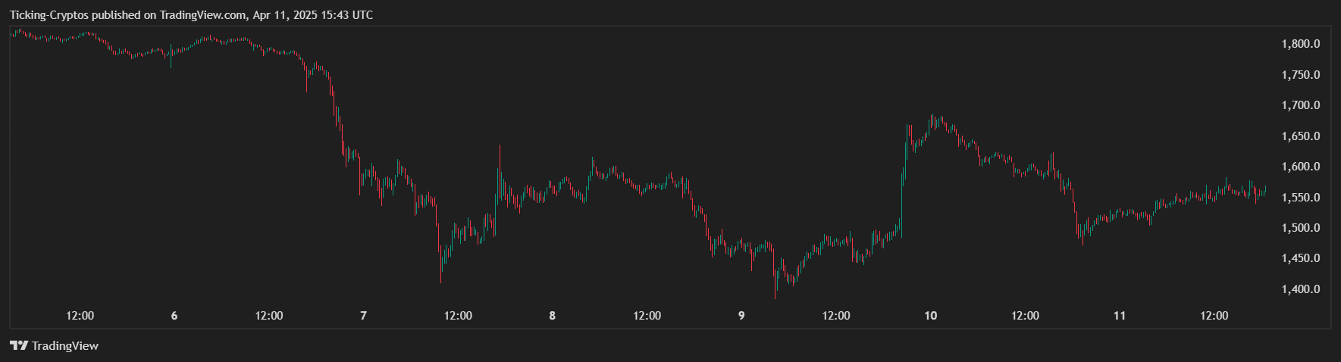Image resolution: width=1341 pixels, height=362 pixels.
Task: Click the 1,500.0 price axis label
Action: coord(1301,228)
